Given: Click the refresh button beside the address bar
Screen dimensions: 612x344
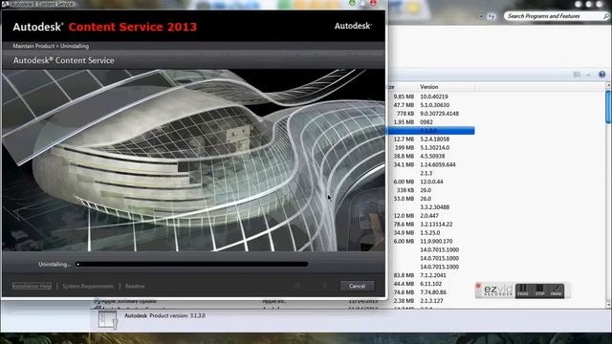Looking at the screenshot, I should 492,16.
